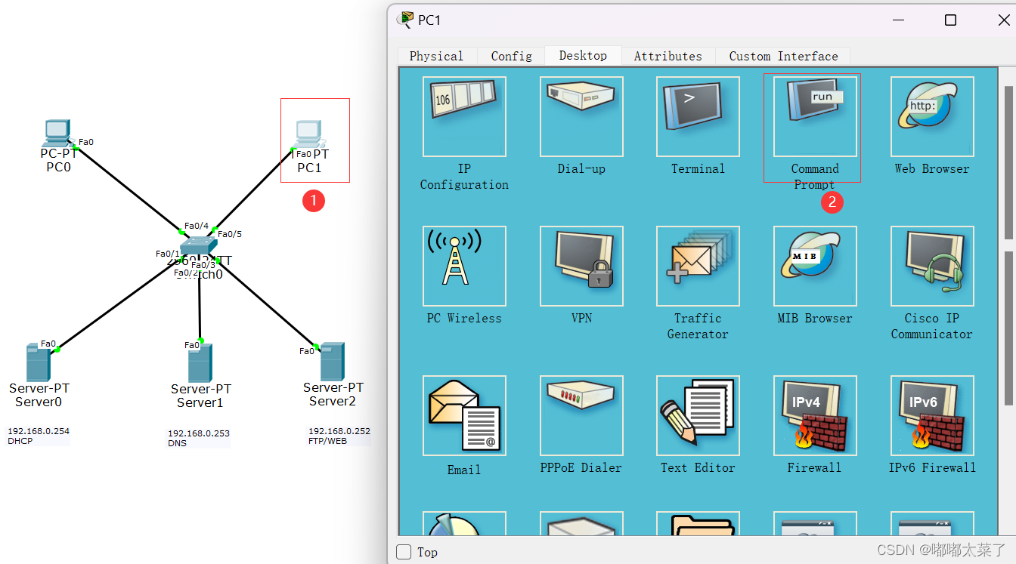Open the Attributes tab
Screen dimensions: 1016x564
coord(668,56)
